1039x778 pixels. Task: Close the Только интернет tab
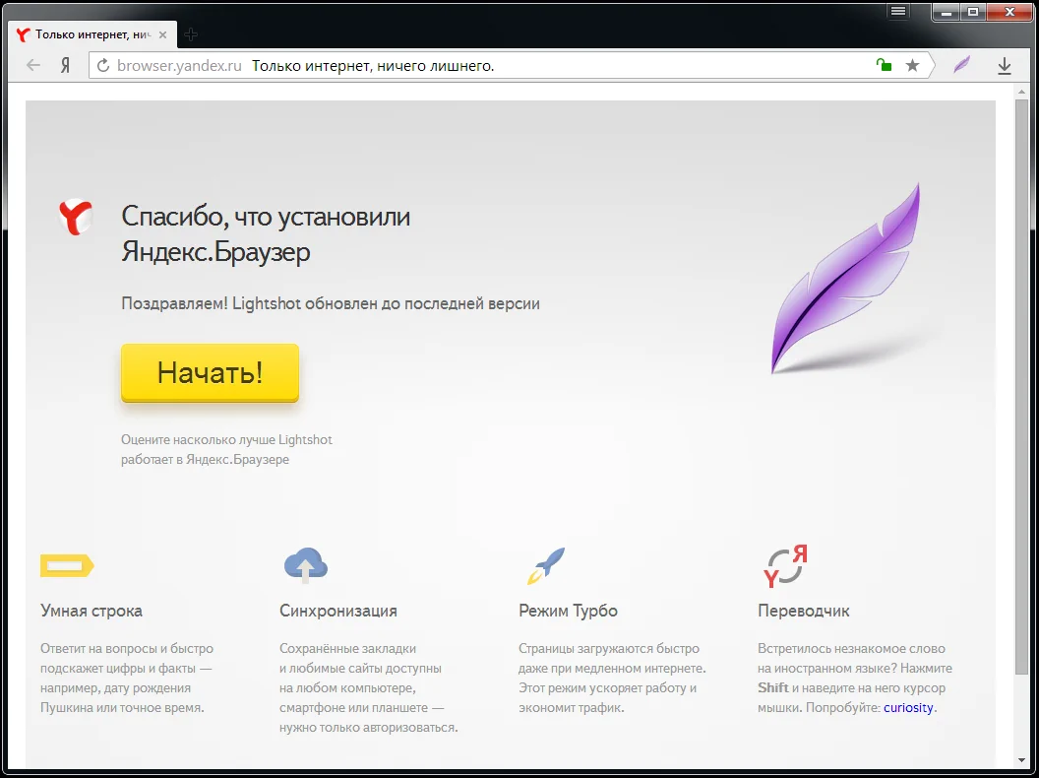pyautogui.click(x=163, y=34)
